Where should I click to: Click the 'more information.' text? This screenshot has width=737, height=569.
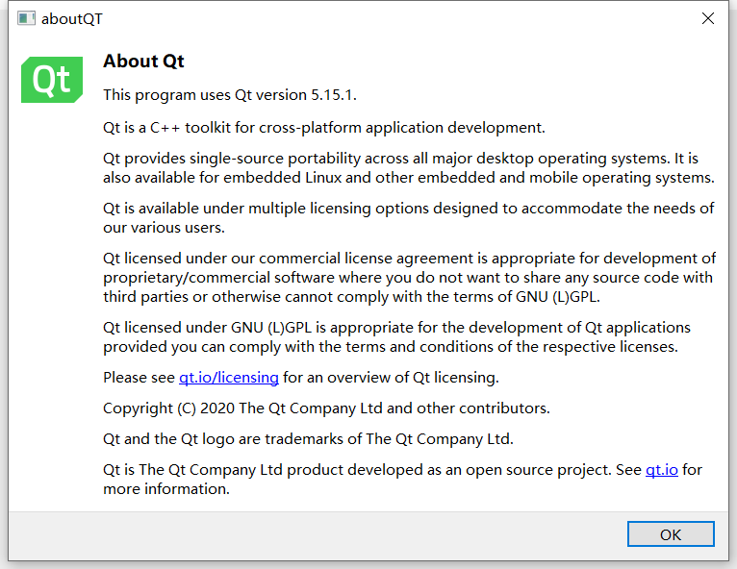pos(166,488)
